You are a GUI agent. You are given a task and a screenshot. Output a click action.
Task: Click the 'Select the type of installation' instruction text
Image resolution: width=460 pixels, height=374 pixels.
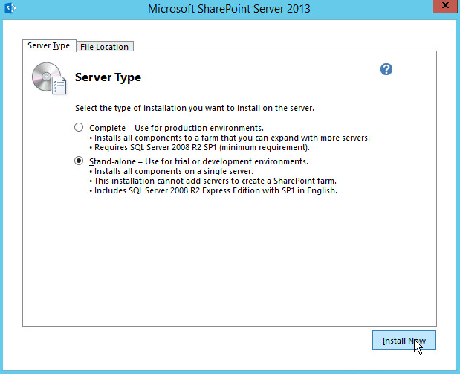point(195,108)
